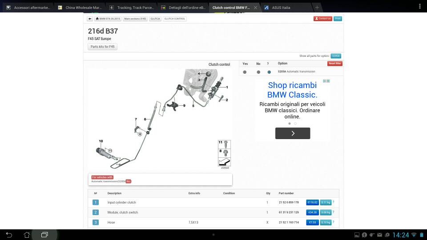The width and height of the screenshot is (427, 240).
Task: Select Yes for S205A Automatic transmission
Action: (245, 72)
